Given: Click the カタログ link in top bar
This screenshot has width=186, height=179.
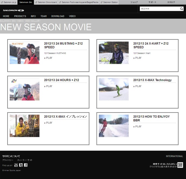Looking at the screenshot, I should (x=171, y=2).
